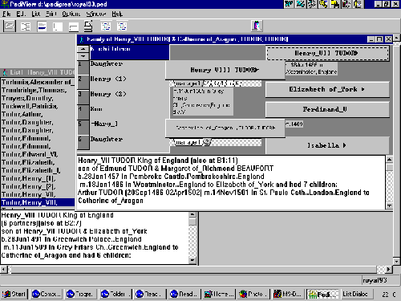
Task: Click the blank page toolbar icon
Action: 58,26
